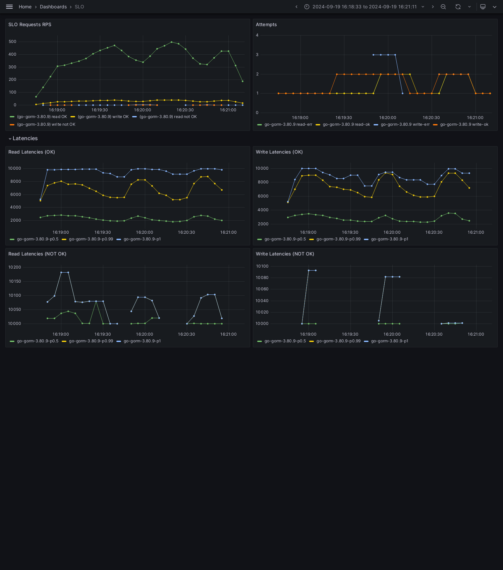Go to Home breadcrumb

pyautogui.click(x=25, y=7)
